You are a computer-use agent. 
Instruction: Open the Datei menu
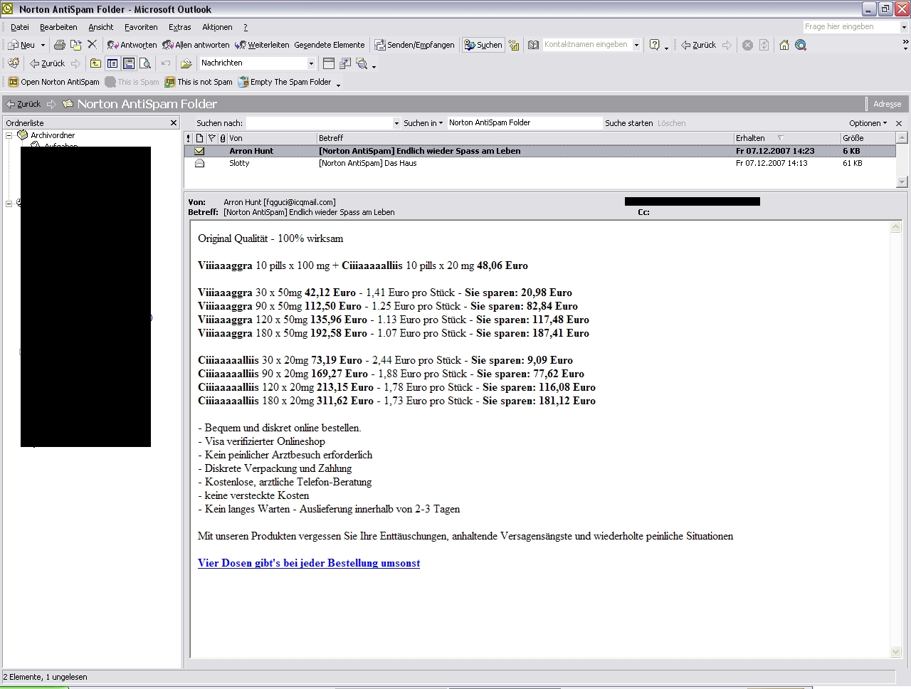click(x=20, y=27)
